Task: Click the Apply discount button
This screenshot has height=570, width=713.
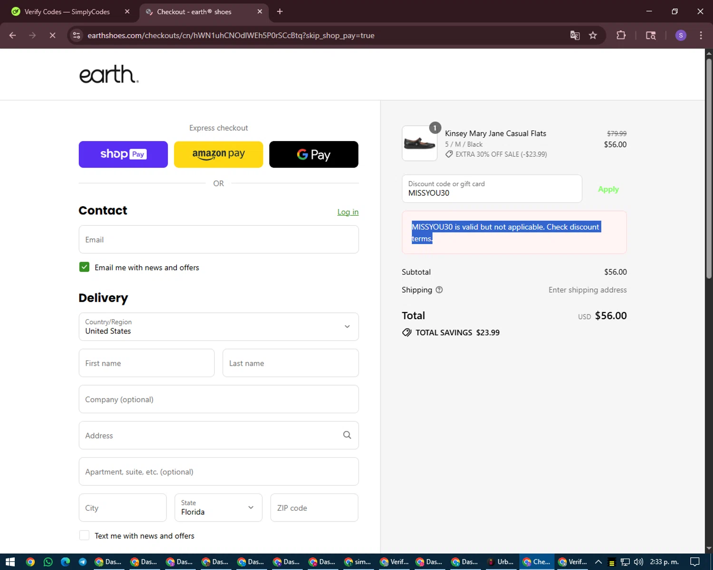Action: click(x=608, y=189)
